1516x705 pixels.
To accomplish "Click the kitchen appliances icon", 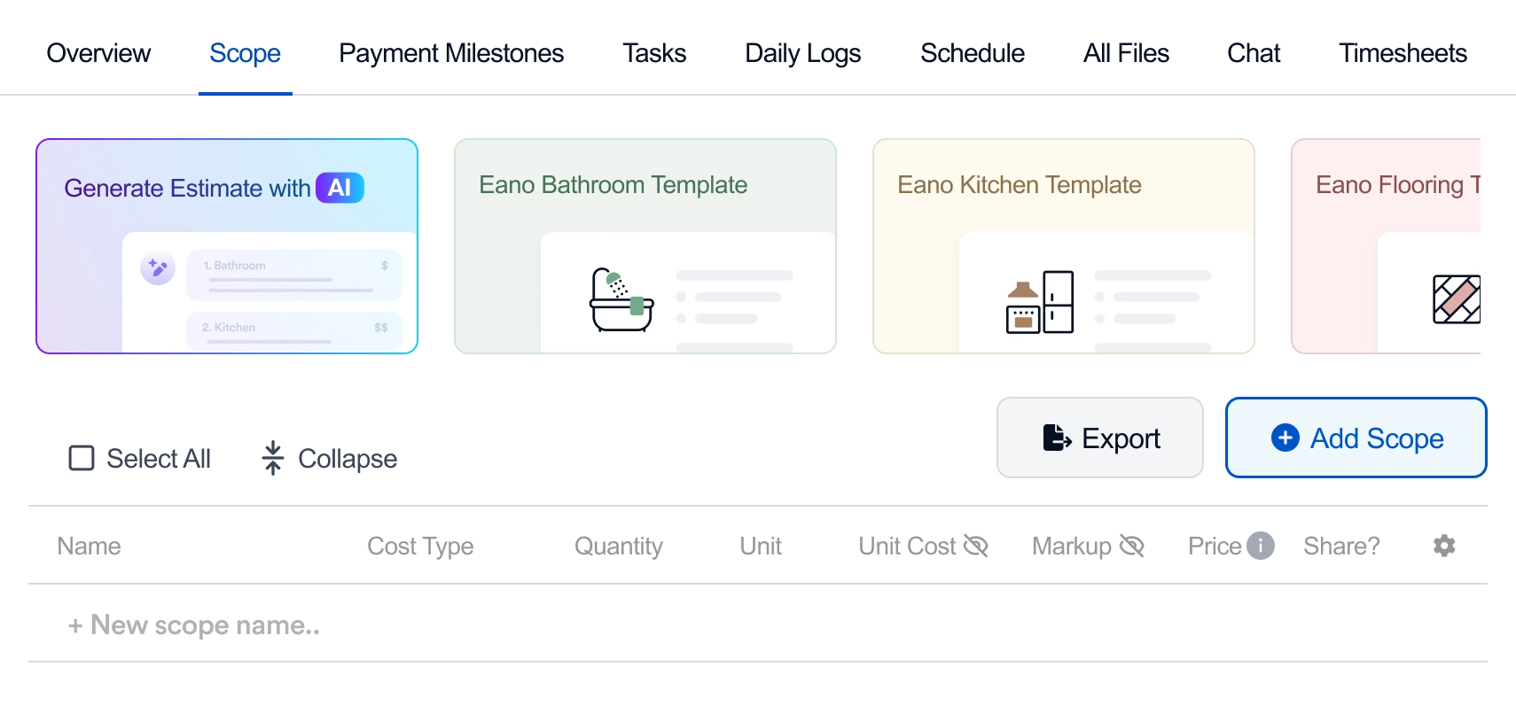I will tap(1040, 302).
